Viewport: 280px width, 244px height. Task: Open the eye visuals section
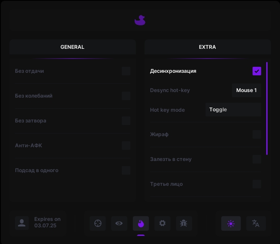[x=119, y=223]
